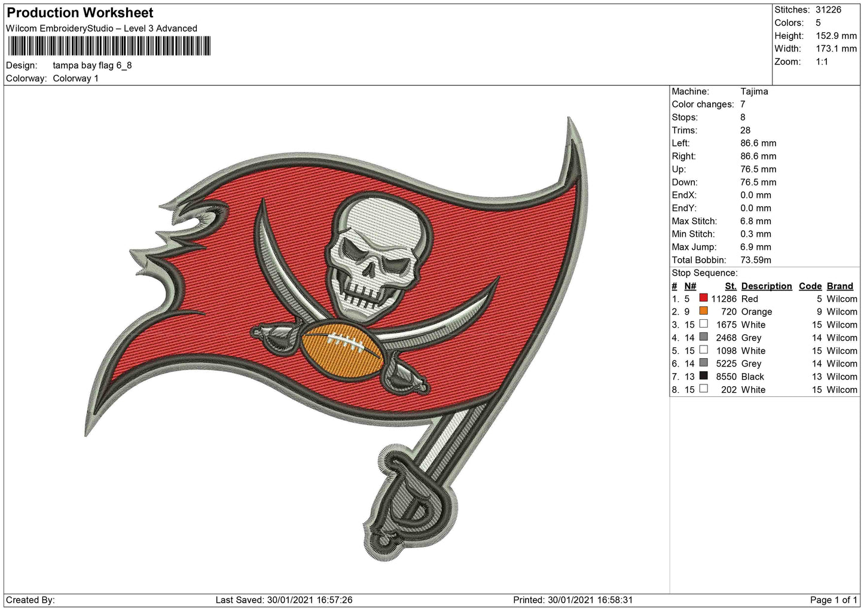Select the 'Code' column header
864x608 pixels.
[x=810, y=286]
